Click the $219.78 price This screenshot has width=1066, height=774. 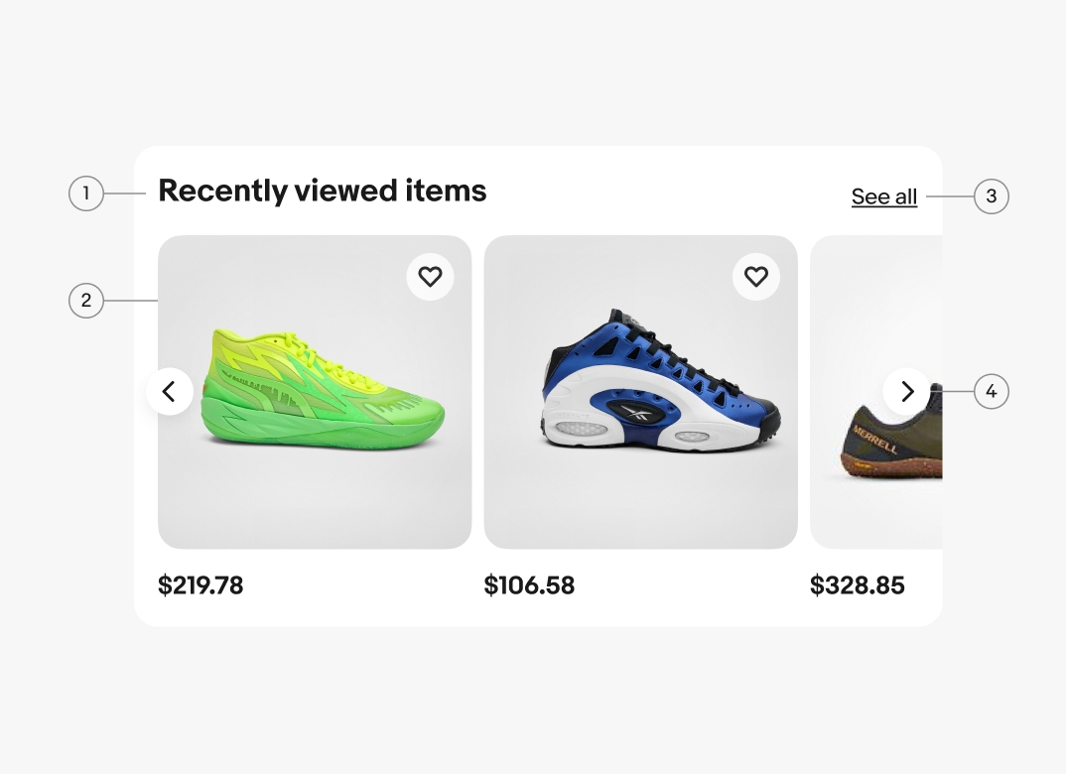coord(200,585)
